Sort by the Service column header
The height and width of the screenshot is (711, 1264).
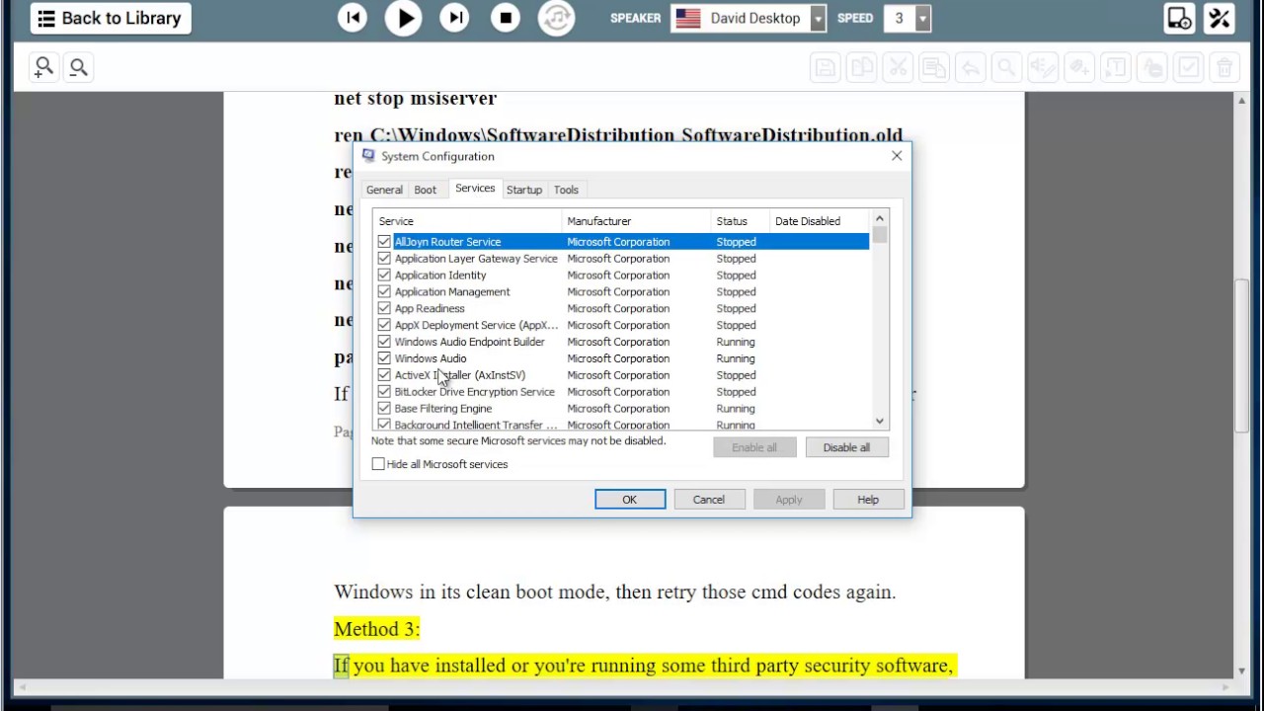click(467, 221)
